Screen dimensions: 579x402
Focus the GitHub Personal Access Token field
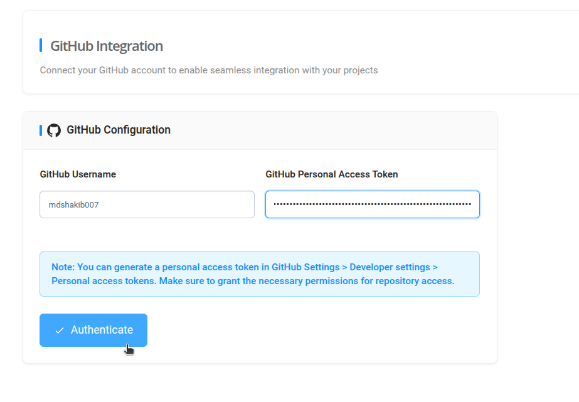pyautogui.click(x=373, y=204)
